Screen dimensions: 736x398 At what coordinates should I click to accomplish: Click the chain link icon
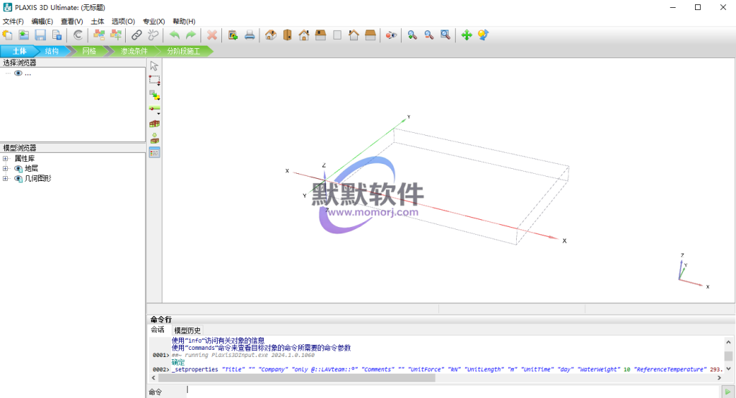[x=137, y=34]
